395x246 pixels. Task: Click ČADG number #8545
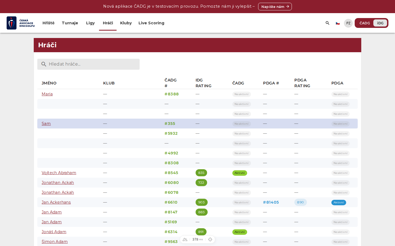coord(171,173)
